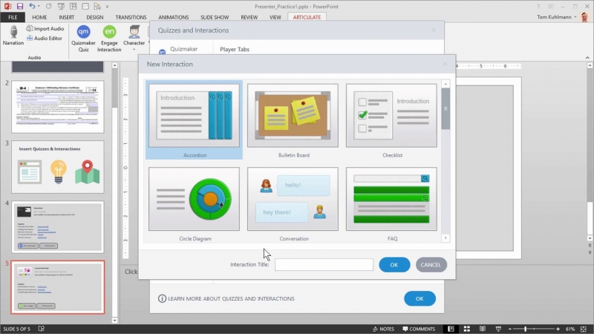594x334 pixels.
Task: Open Learn More About Quizzes and Interactions link
Action: coord(226,298)
